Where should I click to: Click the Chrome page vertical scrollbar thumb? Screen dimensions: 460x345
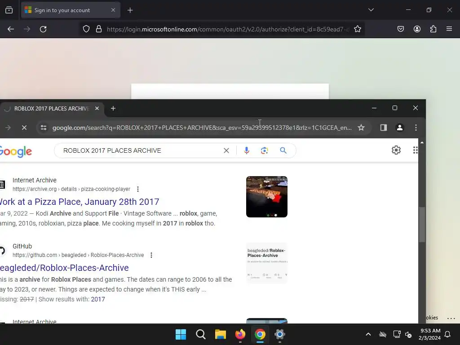pyautogui.click(x=422, y=225)
